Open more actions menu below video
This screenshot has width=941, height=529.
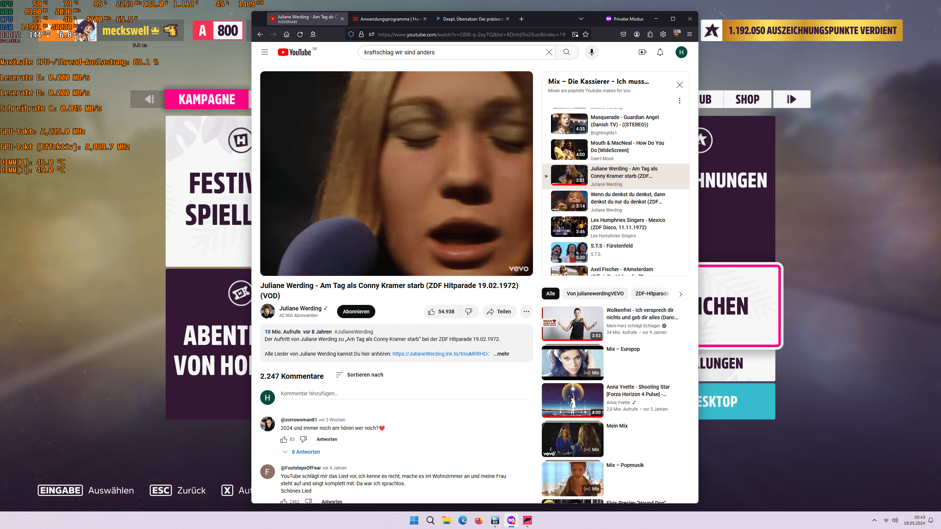click(526, 312)
